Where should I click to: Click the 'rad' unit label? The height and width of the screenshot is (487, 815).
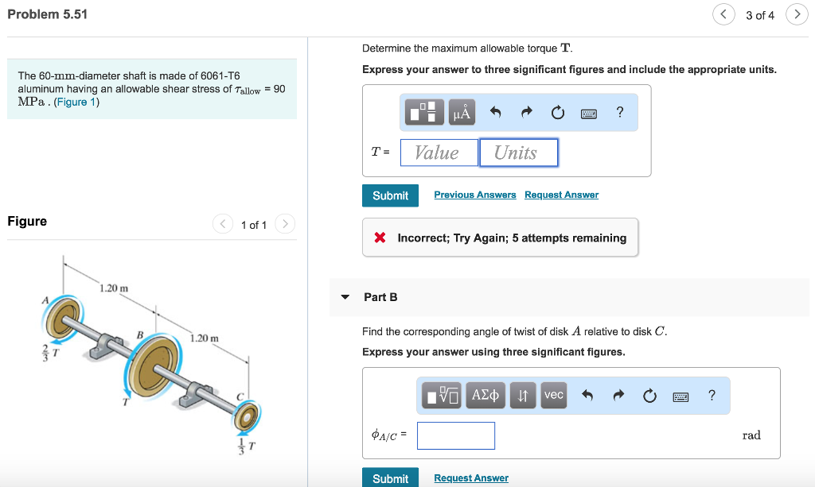[751, 435]
